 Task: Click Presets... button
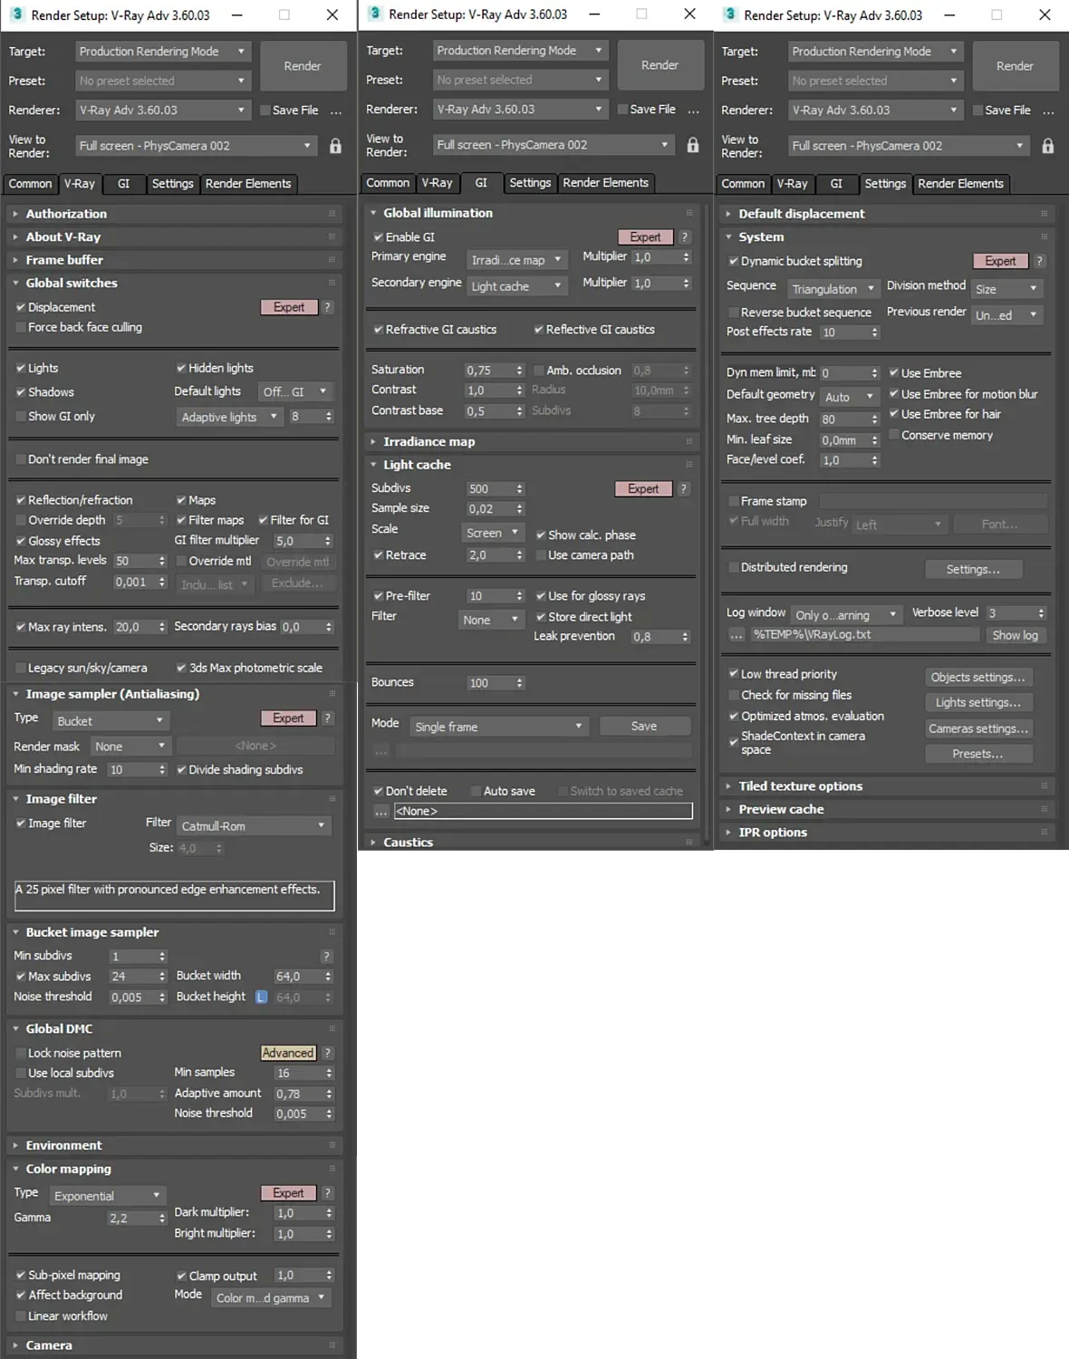[x=978, y=754]
